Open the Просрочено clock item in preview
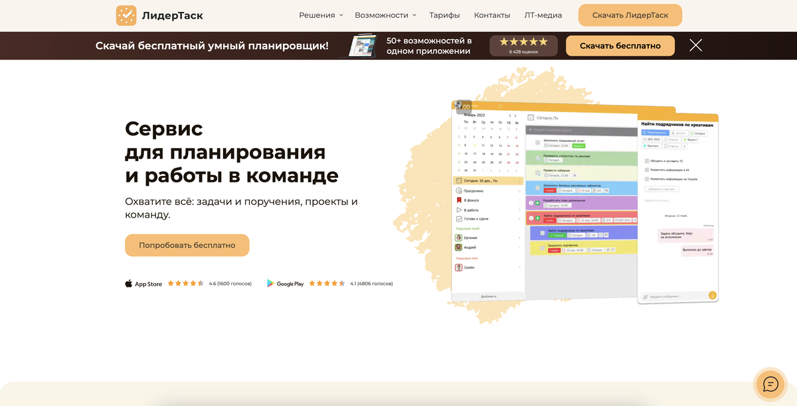The image size is (797, 406). 459,190
